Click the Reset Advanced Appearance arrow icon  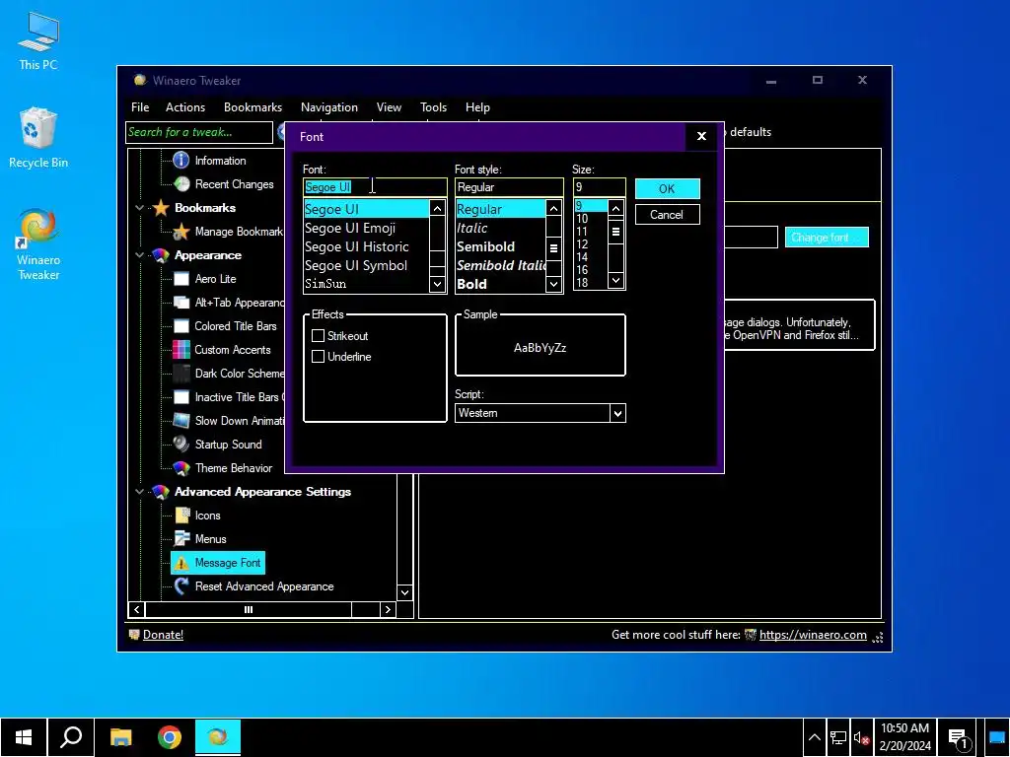[181, 586]
